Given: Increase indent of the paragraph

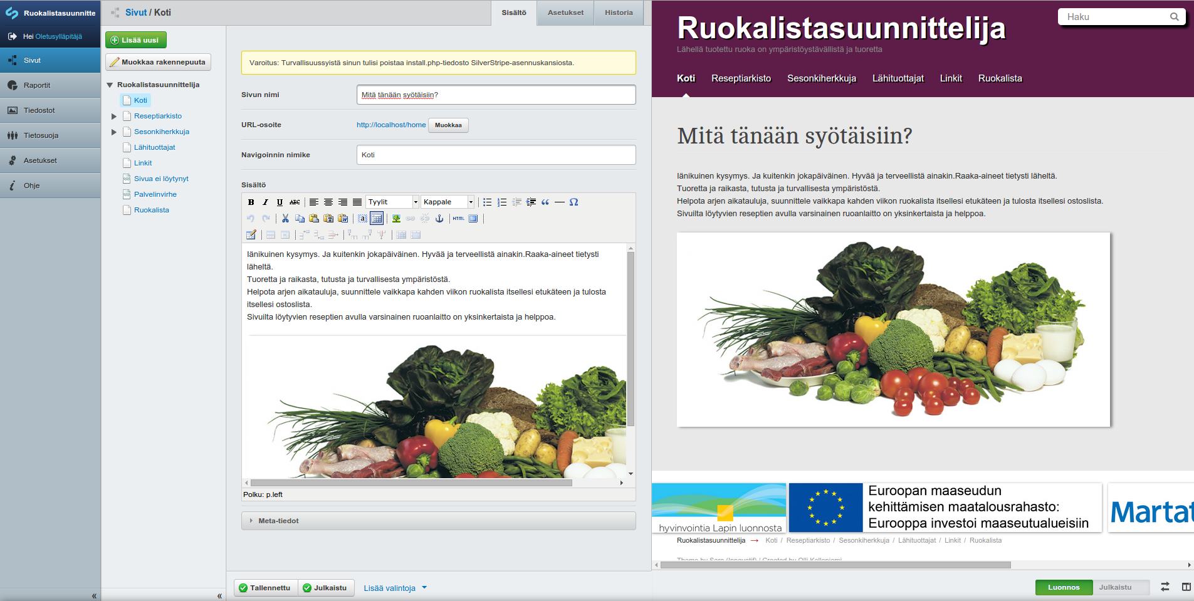Looking at the screenshot, I should click(531, 202).
